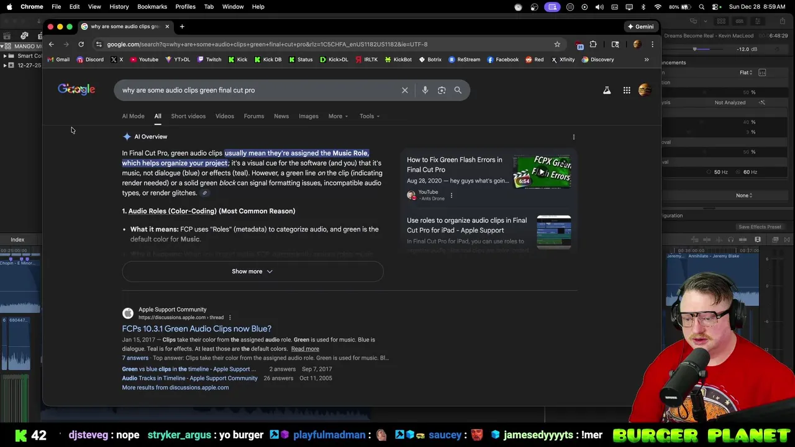This screenshot has width=795, height=447.
Task: Open macOS Spotlight search icon
Action: click(x=702, y=7)
